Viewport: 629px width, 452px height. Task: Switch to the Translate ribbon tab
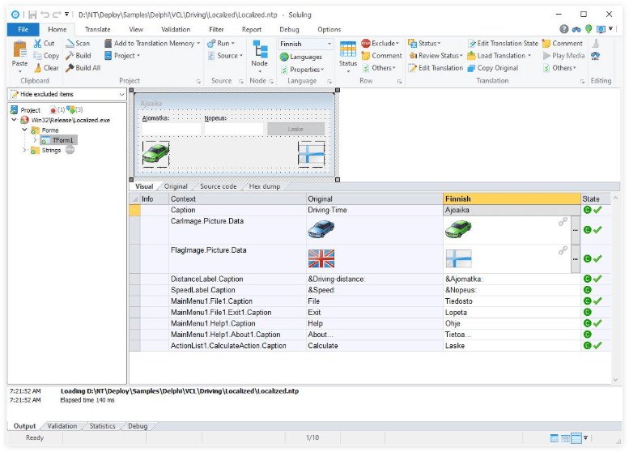pos(97,29)
